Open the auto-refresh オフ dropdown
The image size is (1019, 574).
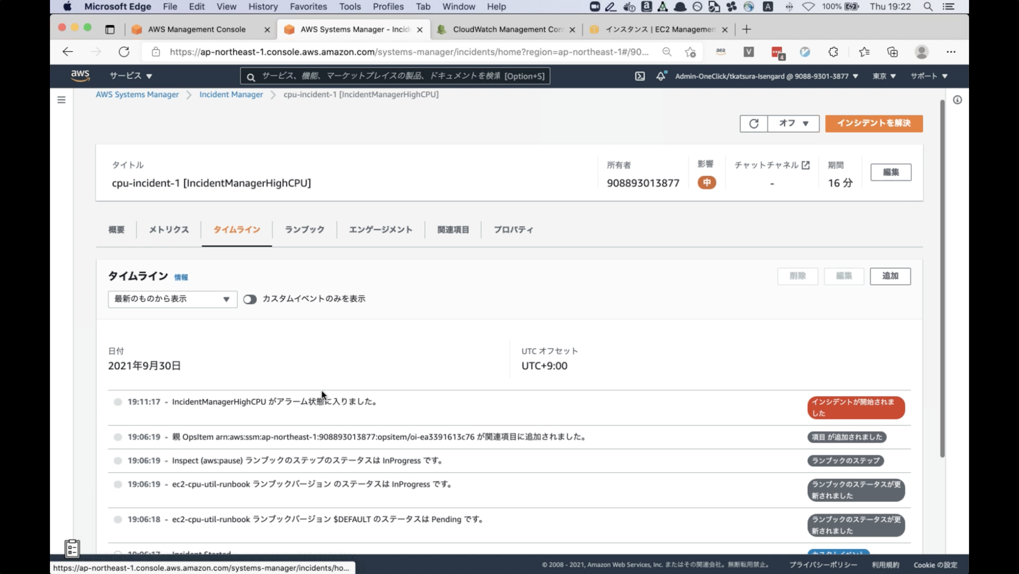pyautogui.click(x=793, y=124)
